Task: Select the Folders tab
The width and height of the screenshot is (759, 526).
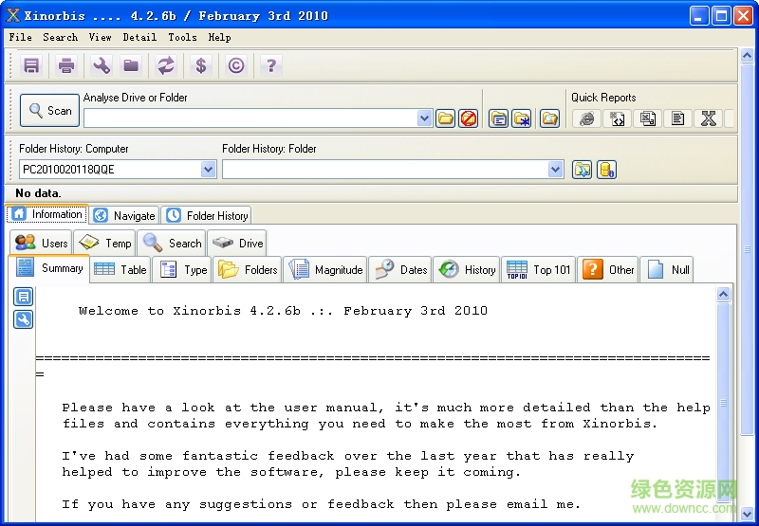Action: coord(247,270)
